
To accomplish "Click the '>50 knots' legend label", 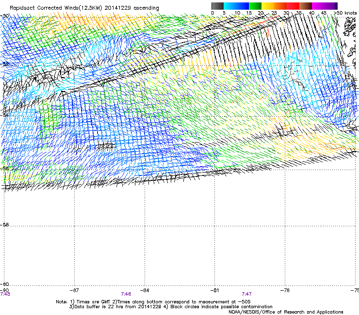I will click(345, 13).
